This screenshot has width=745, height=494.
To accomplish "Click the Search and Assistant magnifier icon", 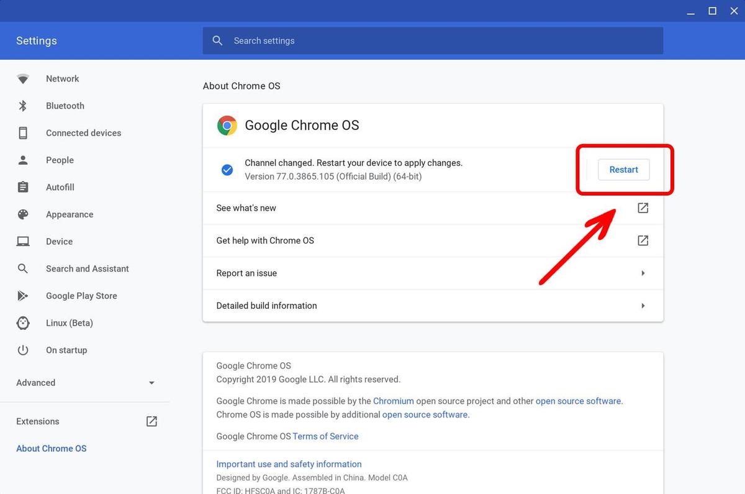I will [x=23, y=268].
